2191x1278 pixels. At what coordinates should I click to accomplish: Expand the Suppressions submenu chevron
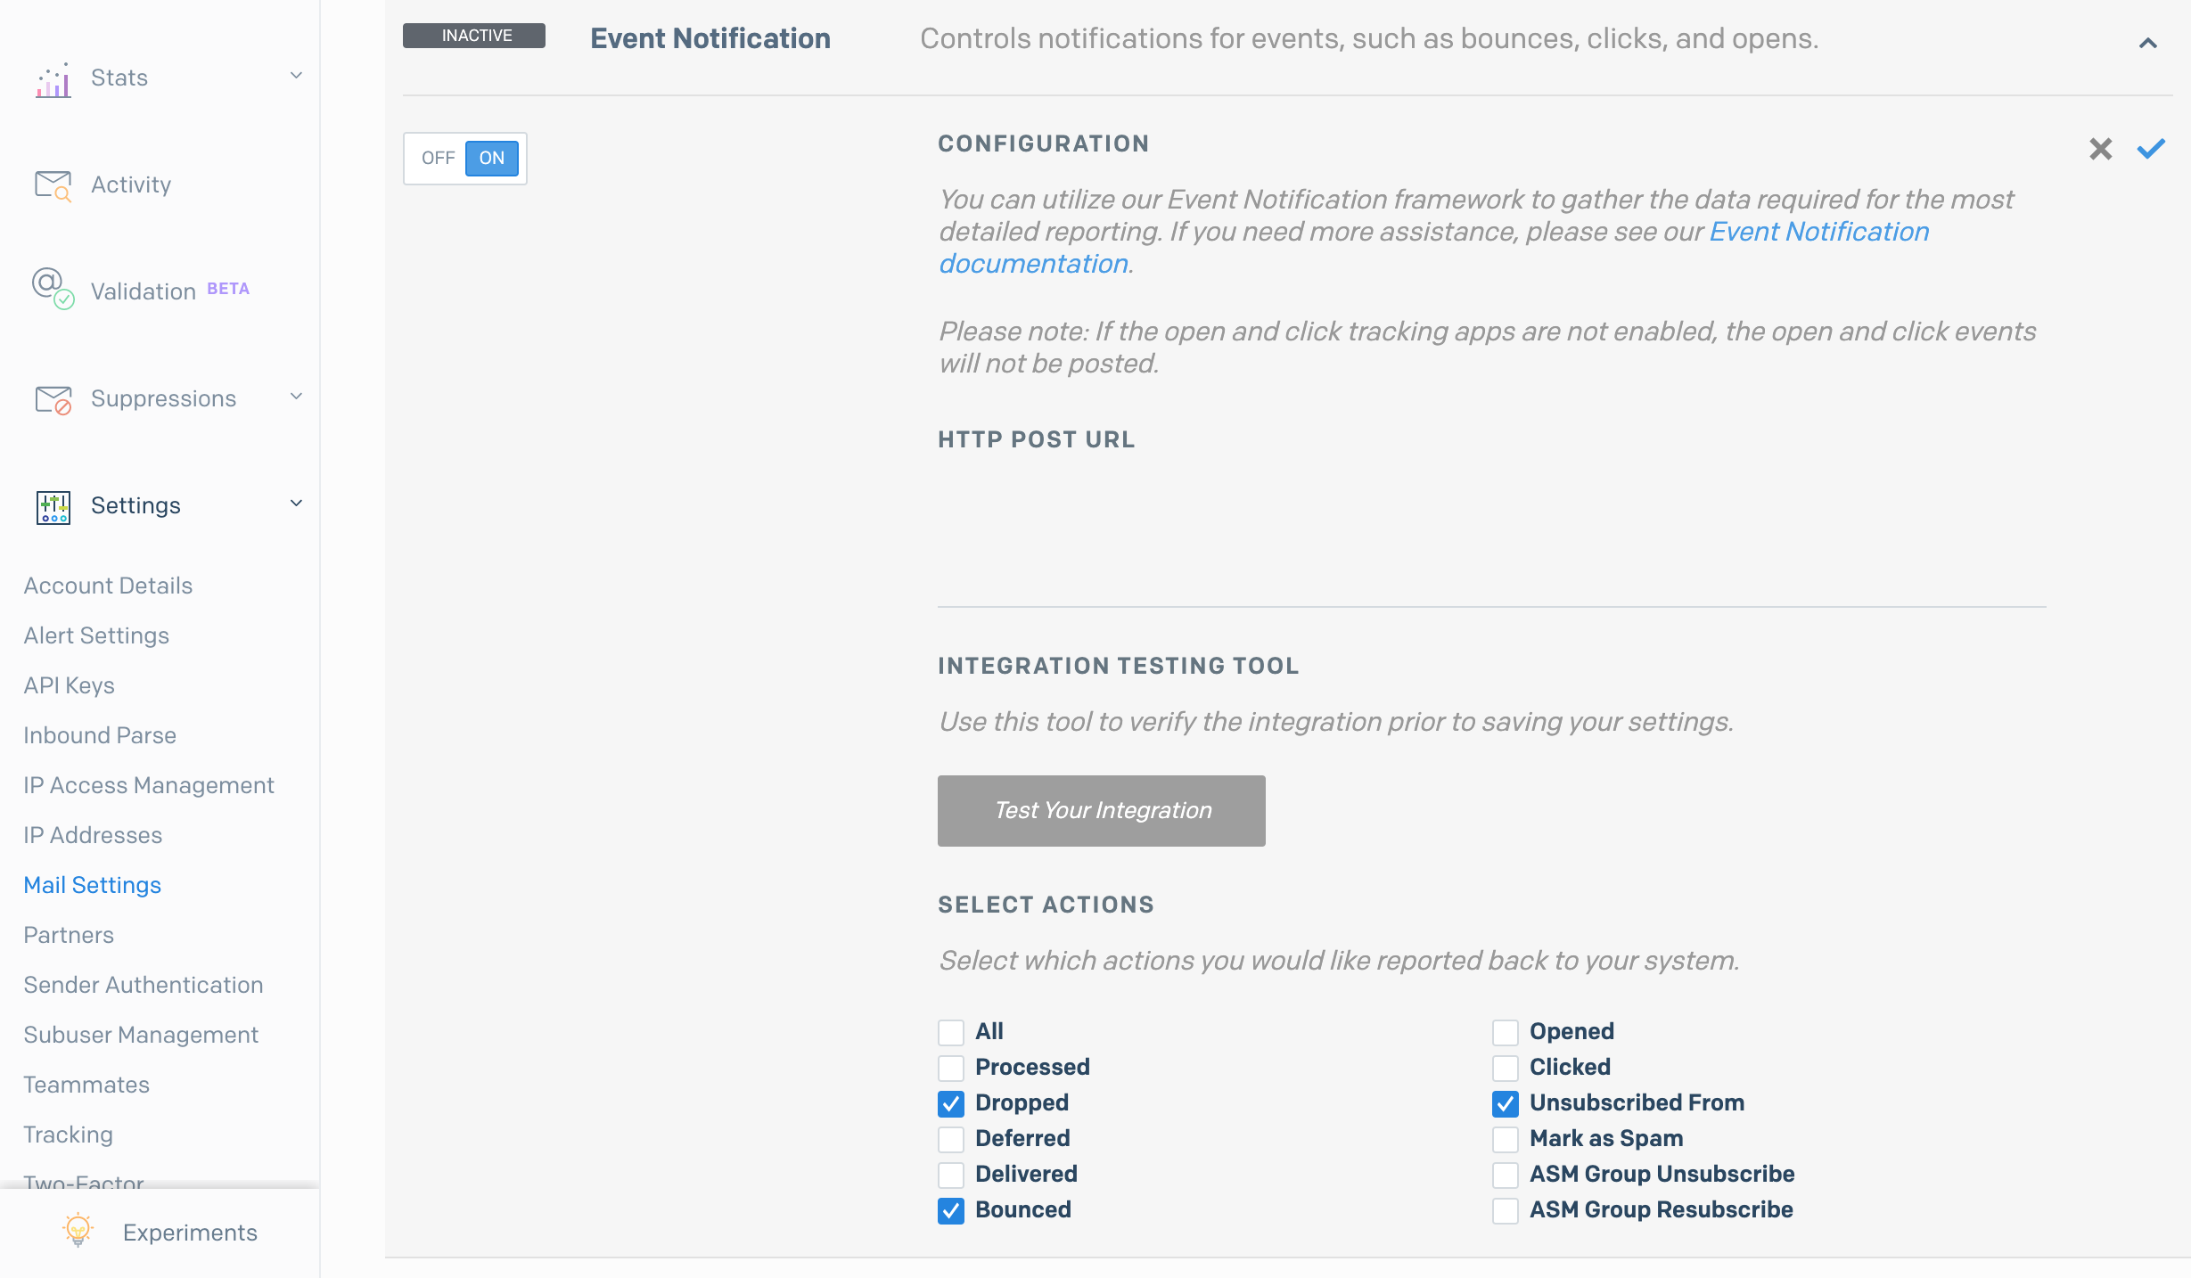click(297, 397)
